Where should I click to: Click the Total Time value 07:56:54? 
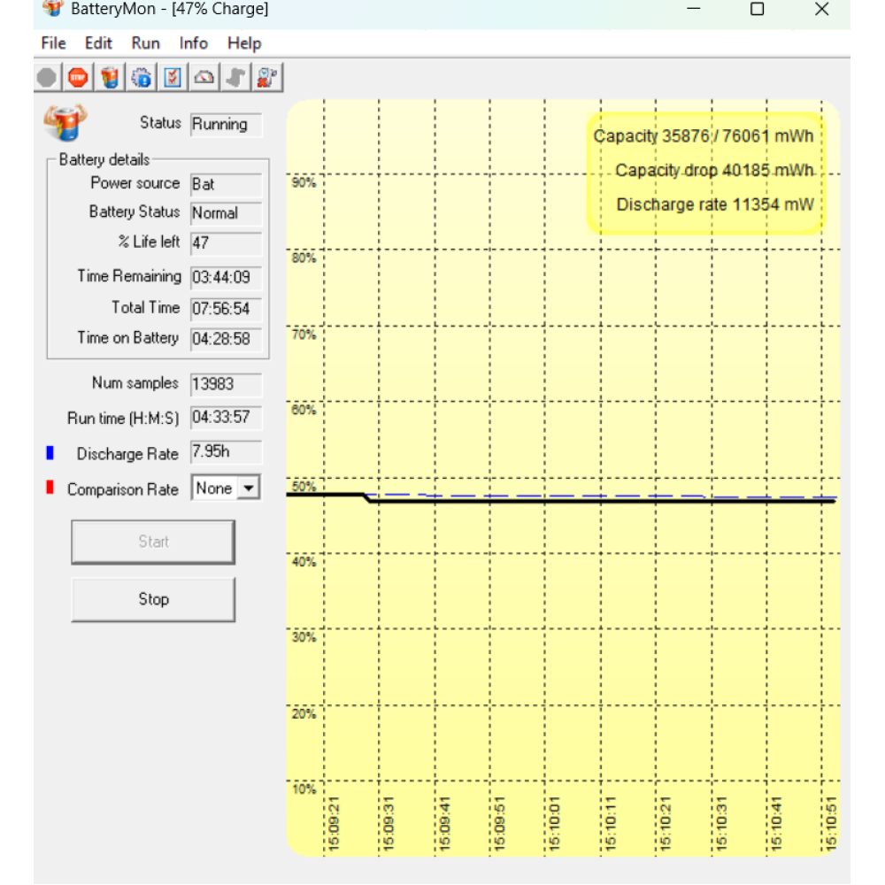(x=226, y=309)
